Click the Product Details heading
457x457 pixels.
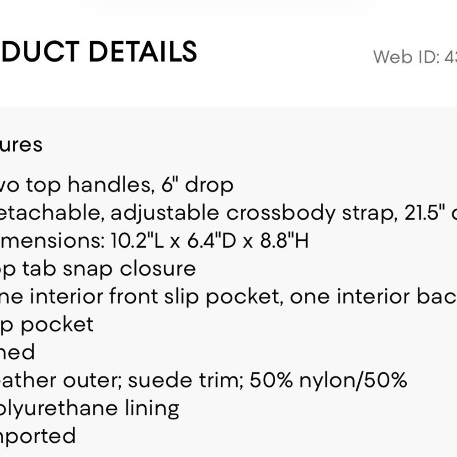[99, 52]
